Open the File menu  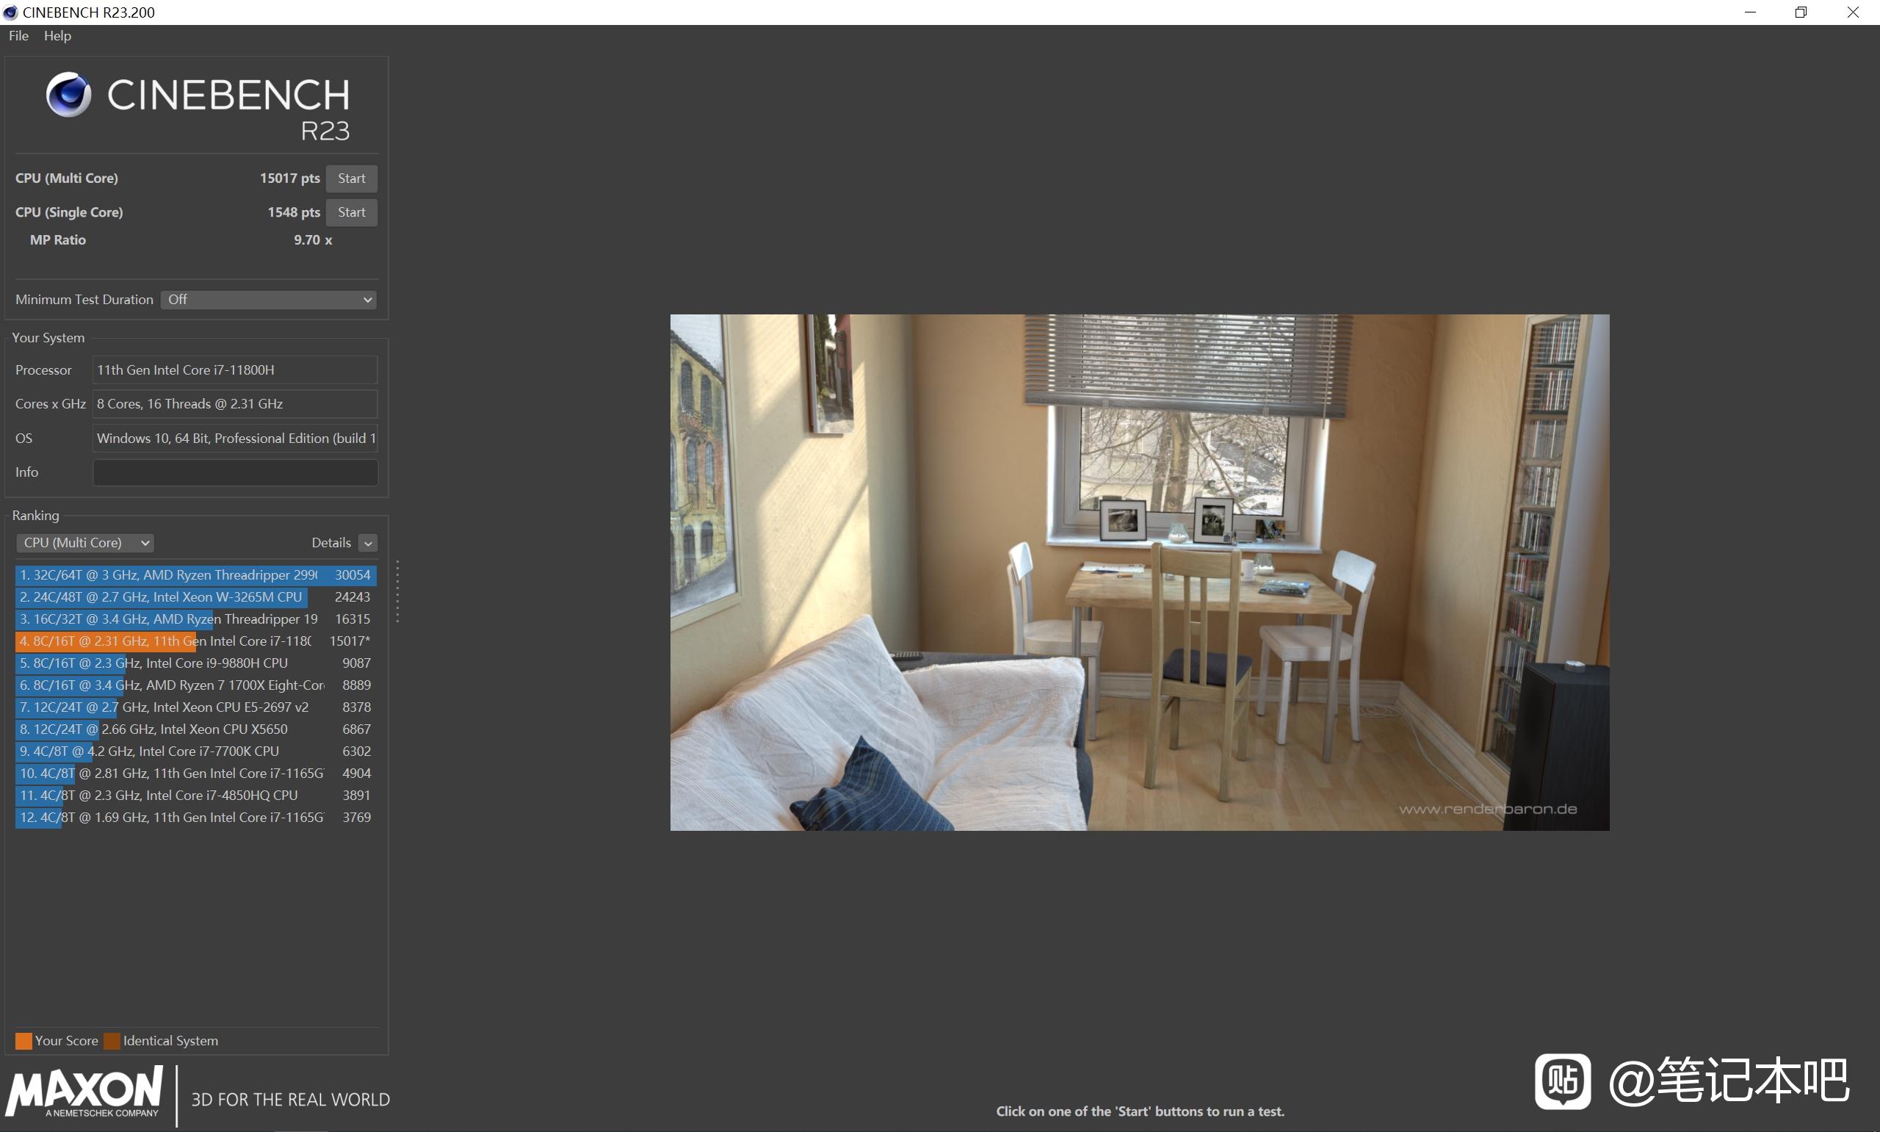coord(18,36)
